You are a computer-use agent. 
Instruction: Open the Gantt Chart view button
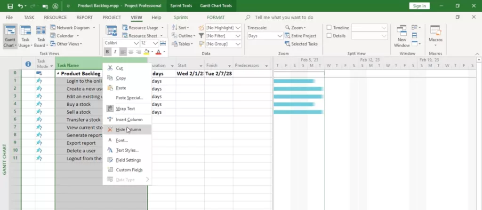tap(10, 37)
